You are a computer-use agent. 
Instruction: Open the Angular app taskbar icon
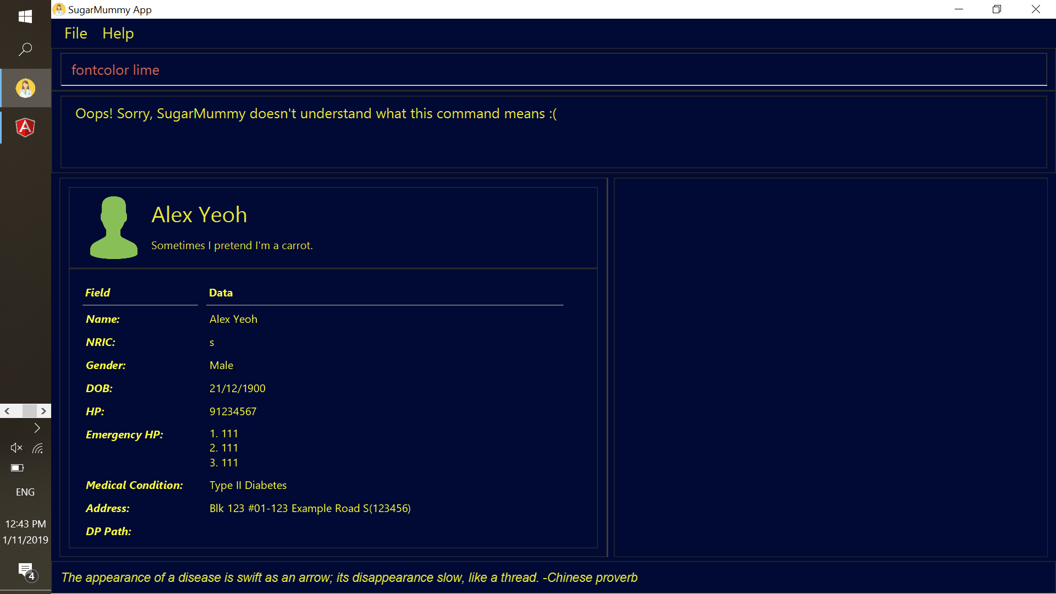tap(25, 128)
